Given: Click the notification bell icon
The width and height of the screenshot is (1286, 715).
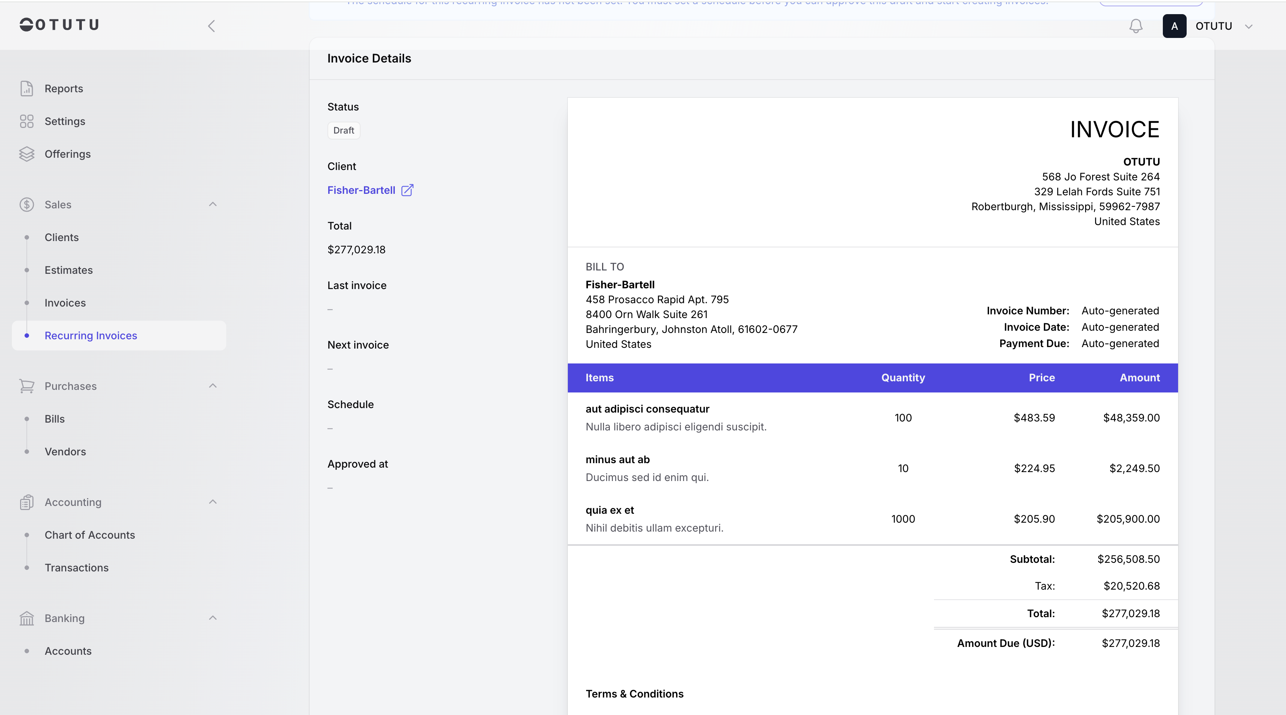Looking at the screenshot, I should click(x=1136, y=26).
